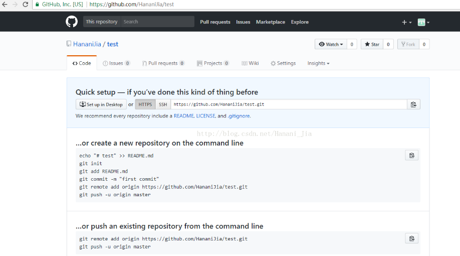This screenshot has width=460, height=256.
Task: Click the 'git add README.md' line
Action: coord(104,171)
